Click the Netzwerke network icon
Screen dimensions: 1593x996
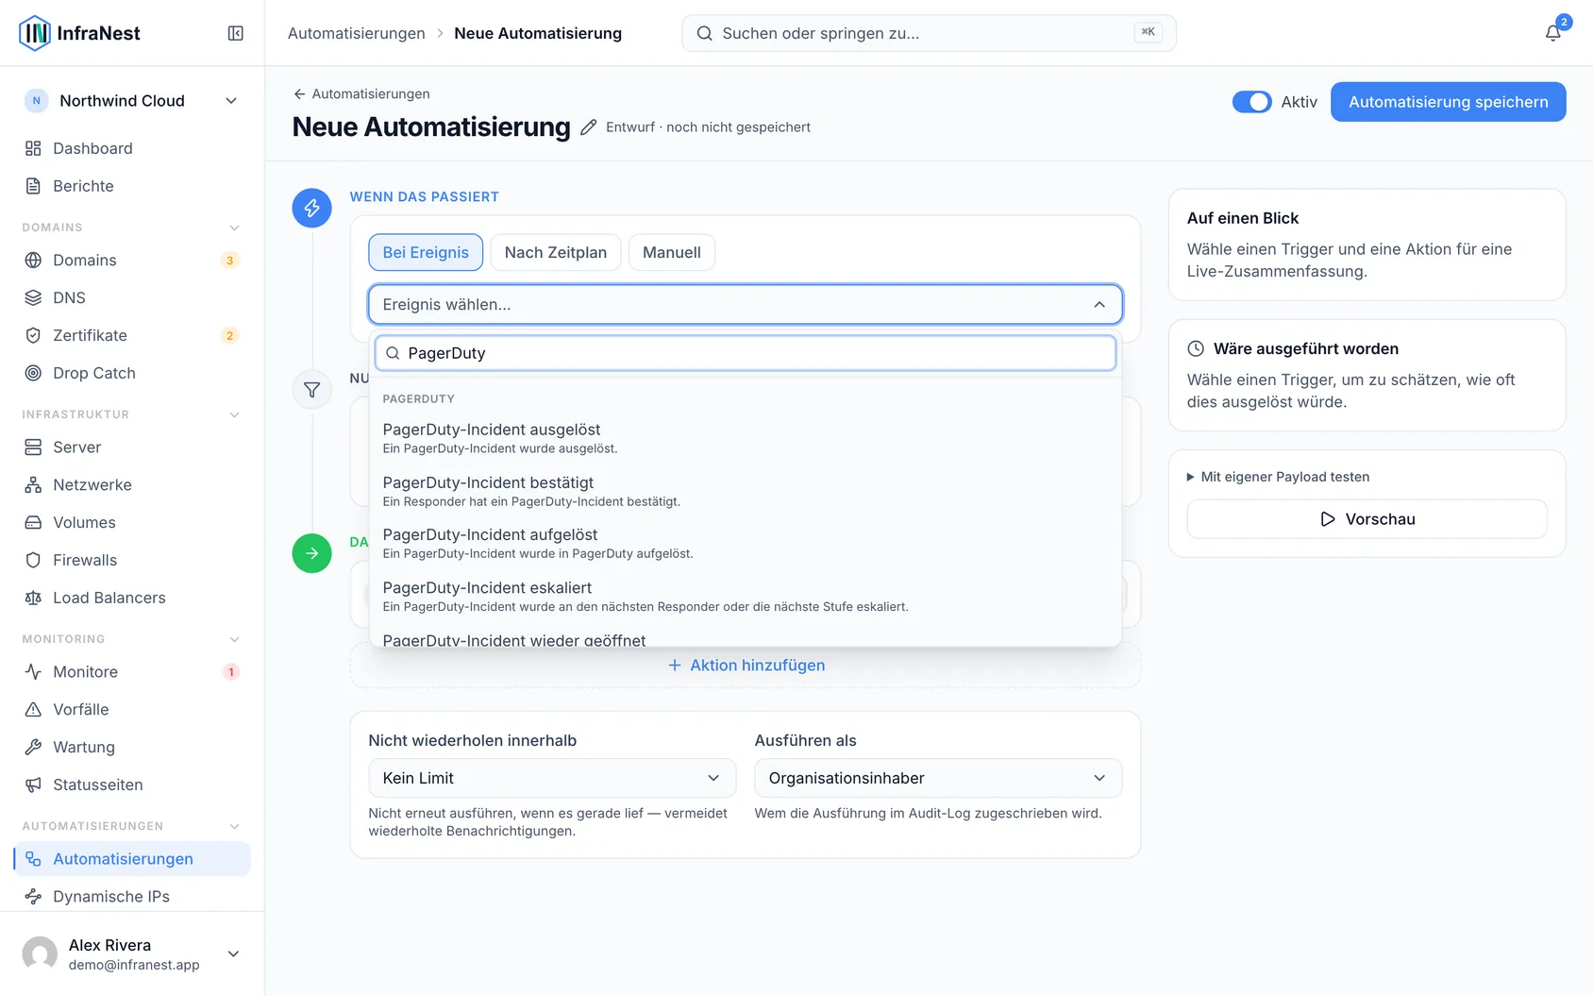(33, 484)
